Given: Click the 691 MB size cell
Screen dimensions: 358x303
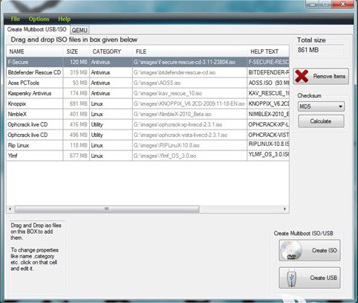Looking at the screenshot, I should [x=77, y=103].
